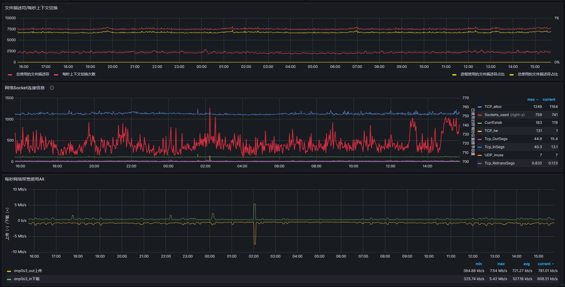This screenshot has height=287, width=565.
Task: Click the green CurrEstab legend color marker
Action: (480, 123)
